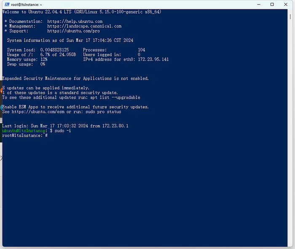This screenshot has height=249, width=295.
Task: Click the https://ubuntu.com/pro support URL
Action: pyautogui.click(x=73, y=31)
